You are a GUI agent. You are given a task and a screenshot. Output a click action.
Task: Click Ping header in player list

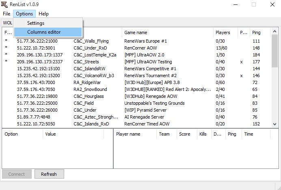point(233,134)
